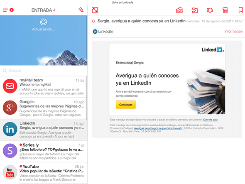Toggle the Series.ly unread red dot
This screenshot has height=184, width=245.
pyautogui.click(x=21, y=145)
